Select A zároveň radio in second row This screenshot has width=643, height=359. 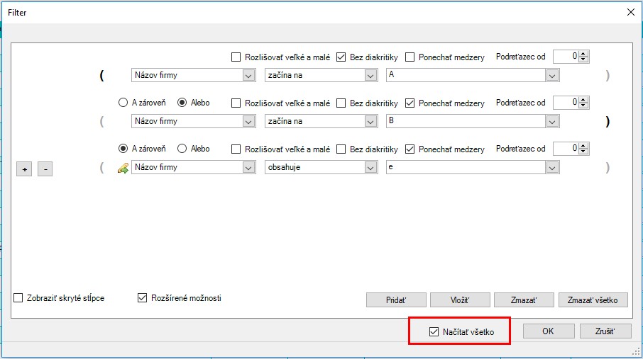coord(123,103)
